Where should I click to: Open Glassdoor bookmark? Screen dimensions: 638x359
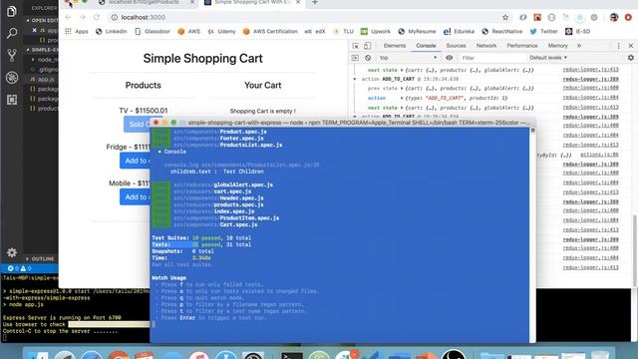[153, 31]
